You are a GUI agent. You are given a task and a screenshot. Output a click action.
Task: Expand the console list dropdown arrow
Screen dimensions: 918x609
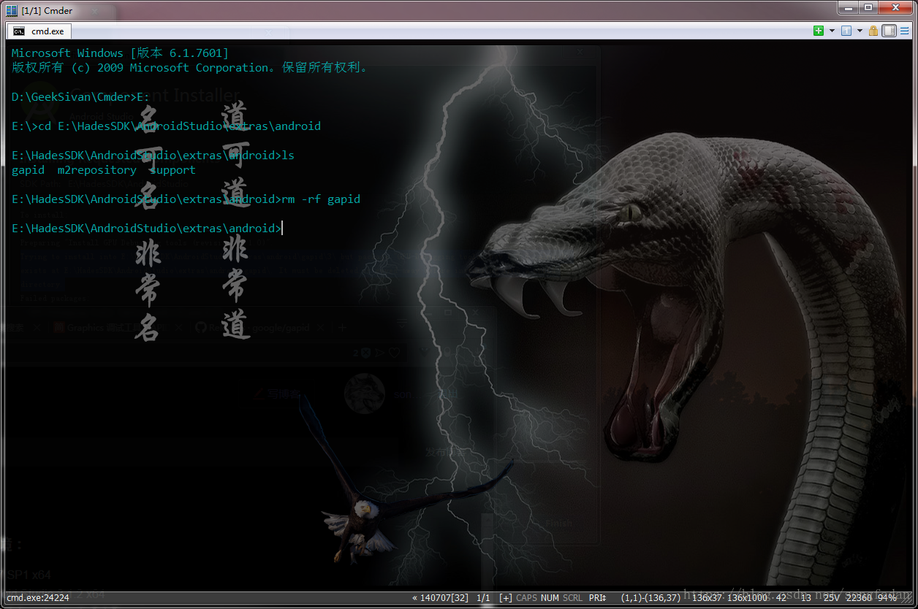pyautogui.click(x=860, y=31)
